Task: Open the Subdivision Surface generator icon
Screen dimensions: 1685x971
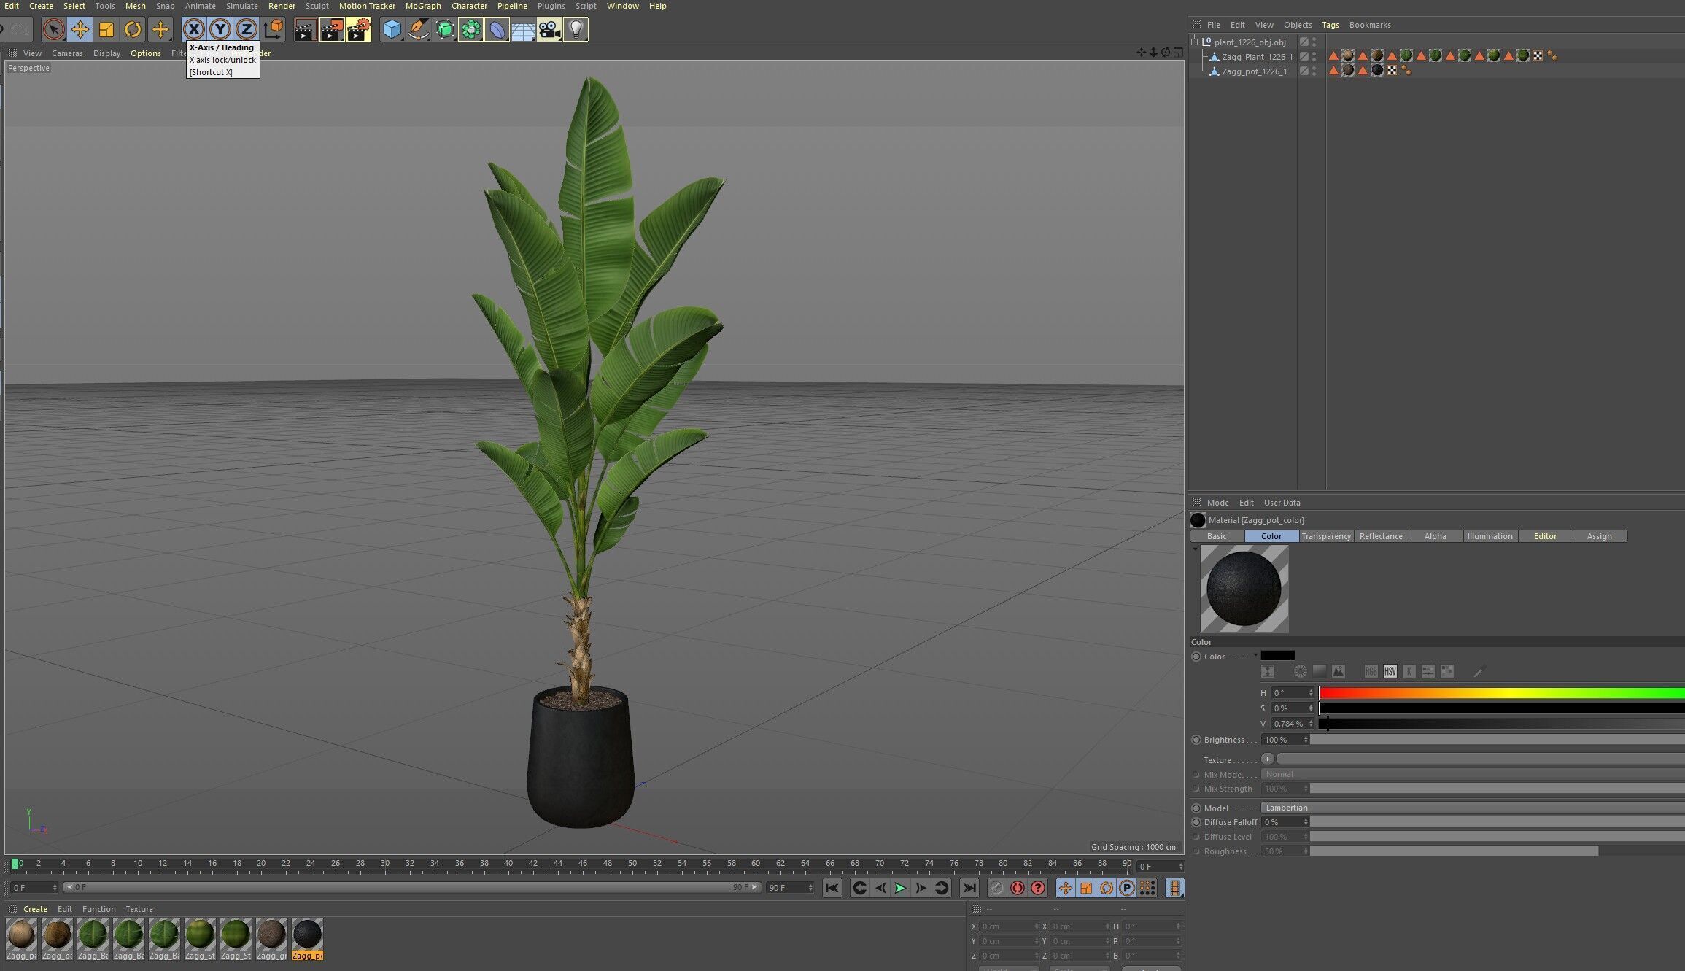Action: tap(445, 30)
